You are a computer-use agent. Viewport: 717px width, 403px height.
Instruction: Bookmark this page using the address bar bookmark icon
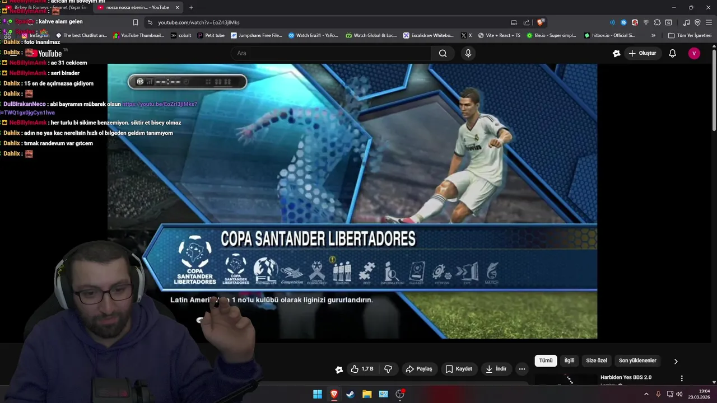point(135,22)
